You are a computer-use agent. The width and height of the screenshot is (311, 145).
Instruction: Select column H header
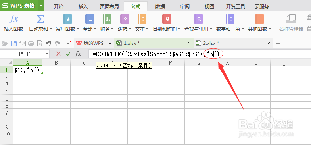point(228,63)
